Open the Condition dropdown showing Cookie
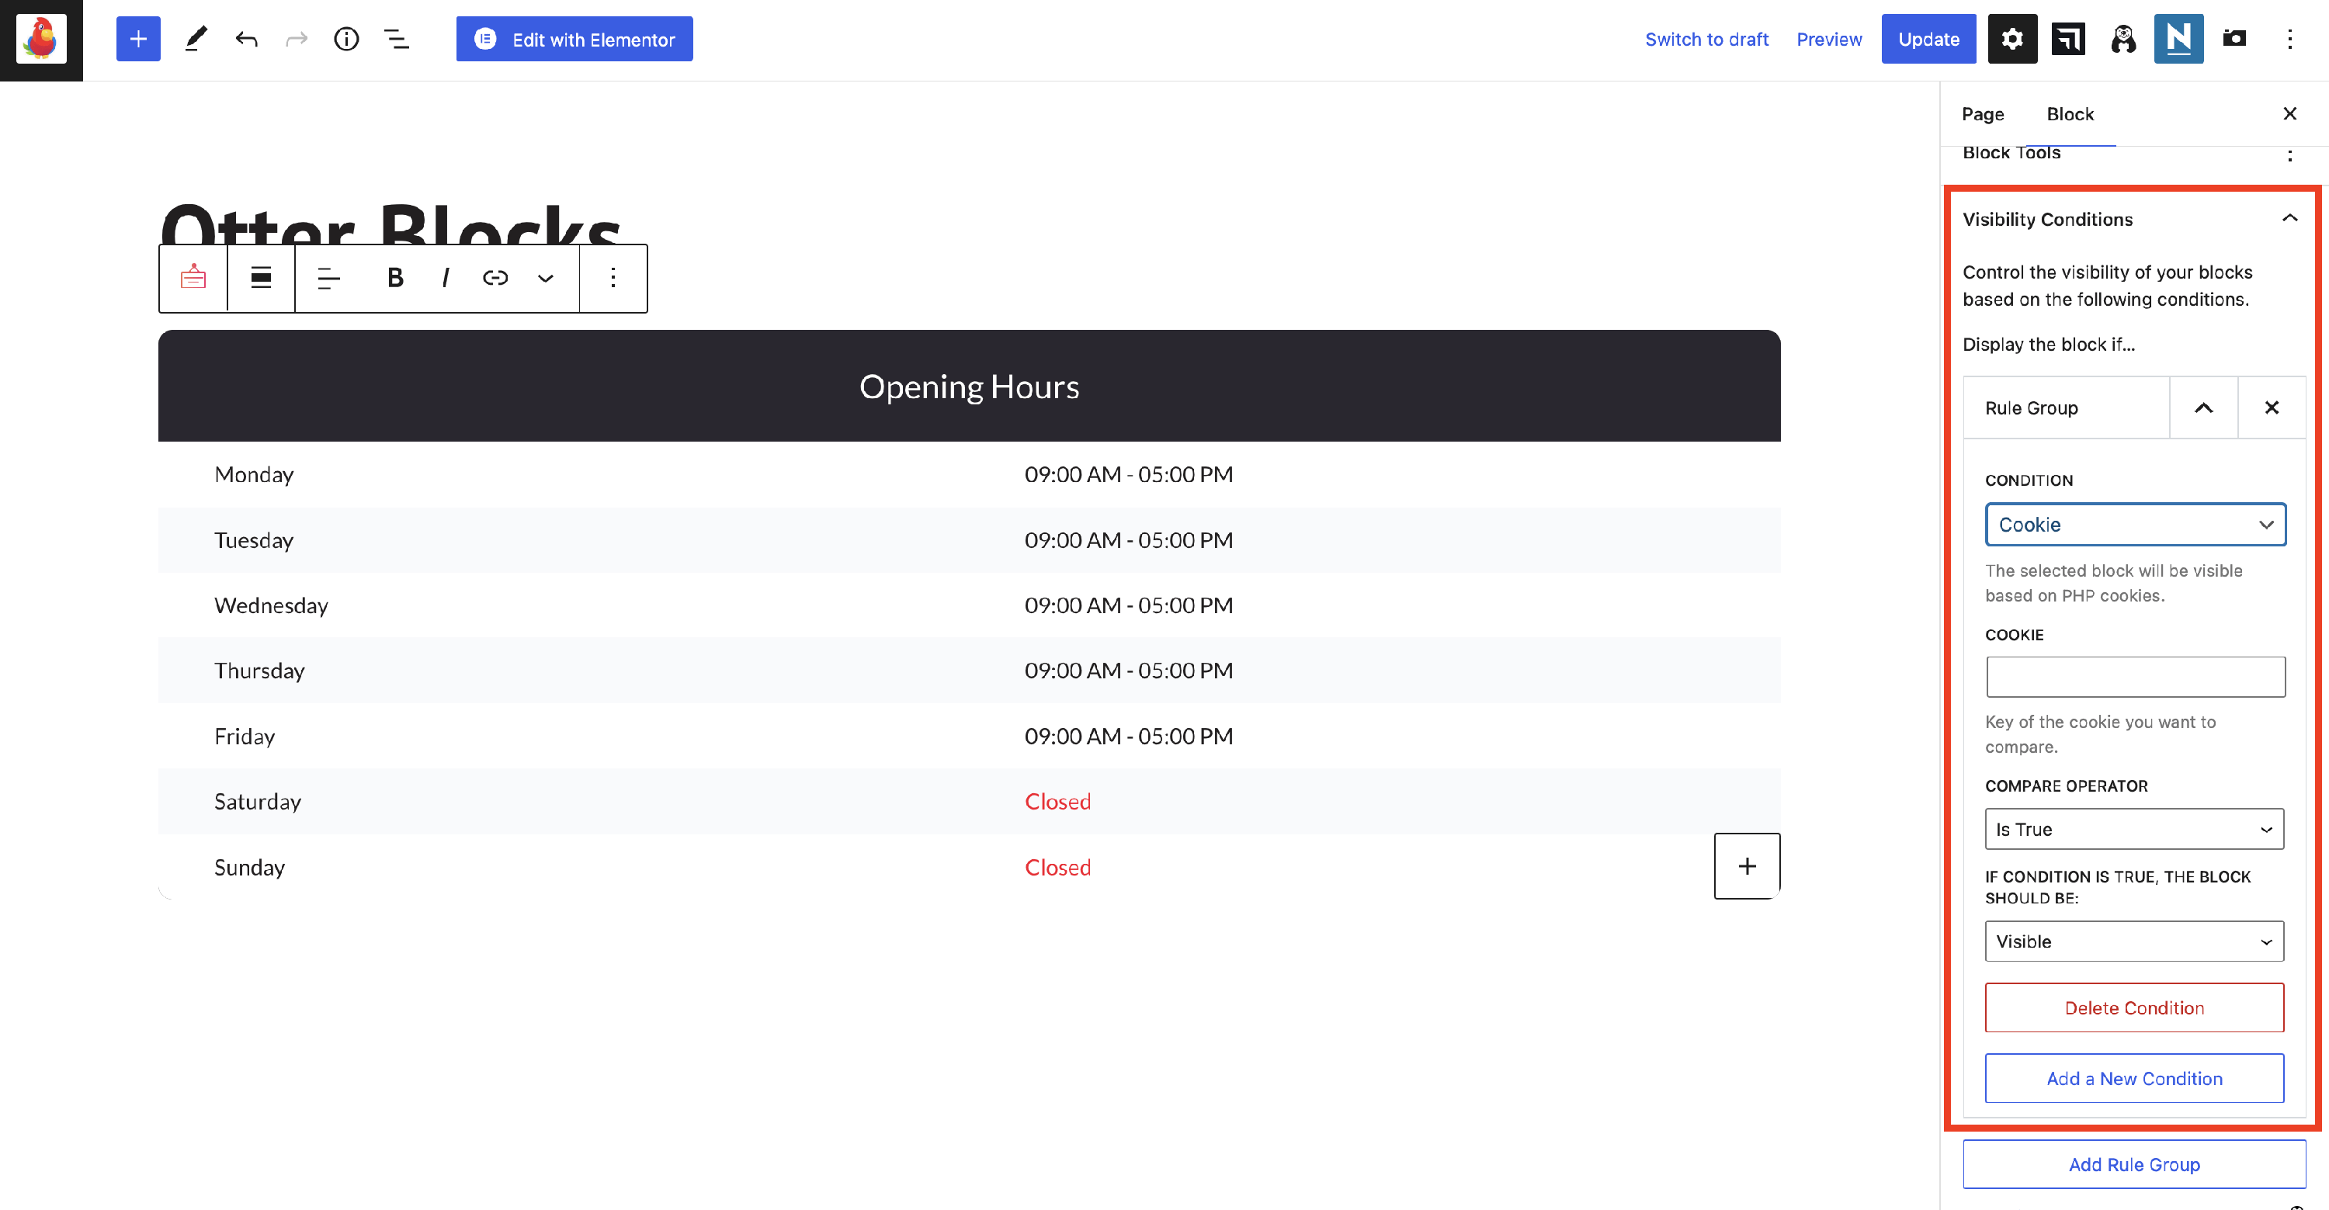 click(2135, 524)
